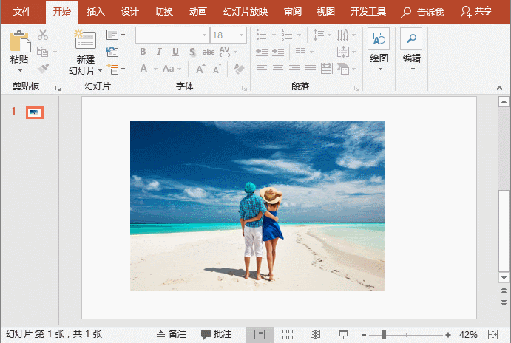The width and height of the screenshot is (511, 343).
Task: Expand the slide layout dropdown
Action: [x=115, y=35]
